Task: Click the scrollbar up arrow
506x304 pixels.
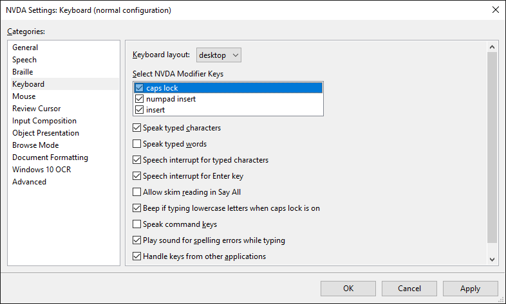Action: point(492,47)
